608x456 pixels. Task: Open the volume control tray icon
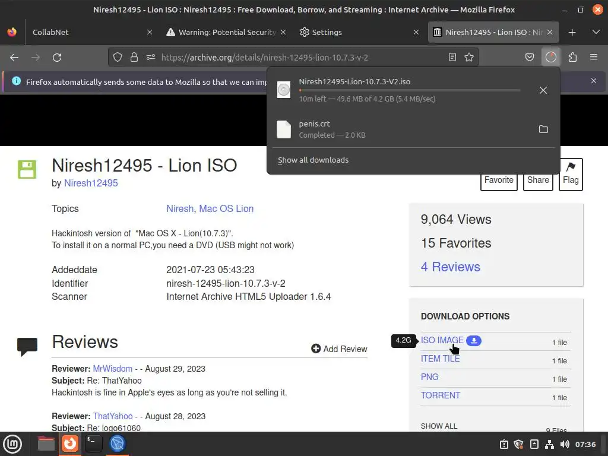(x=565, y=444)
